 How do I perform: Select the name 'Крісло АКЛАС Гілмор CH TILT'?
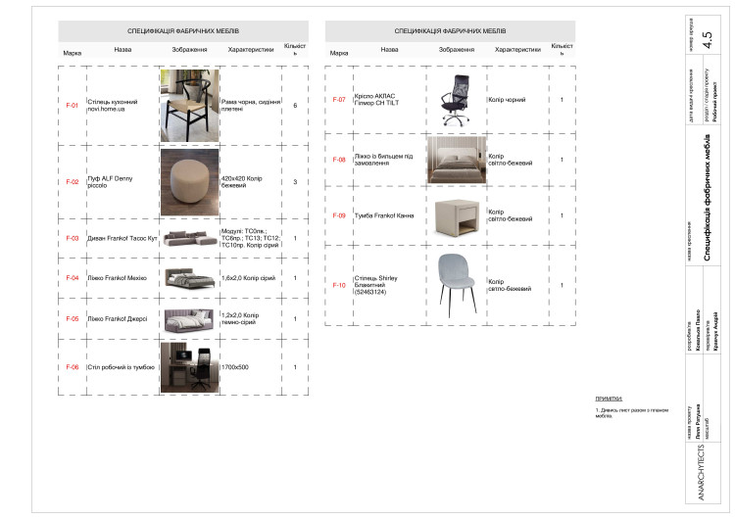[377, 99]
